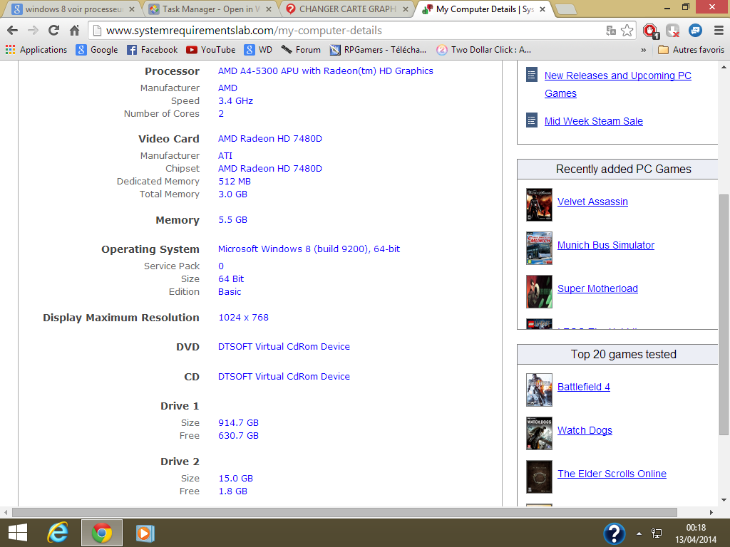Image resolution: width=730 pixels, height=547 pixels.
Task: Go back with the browser back arrow
Action: (x=13, y=31)
